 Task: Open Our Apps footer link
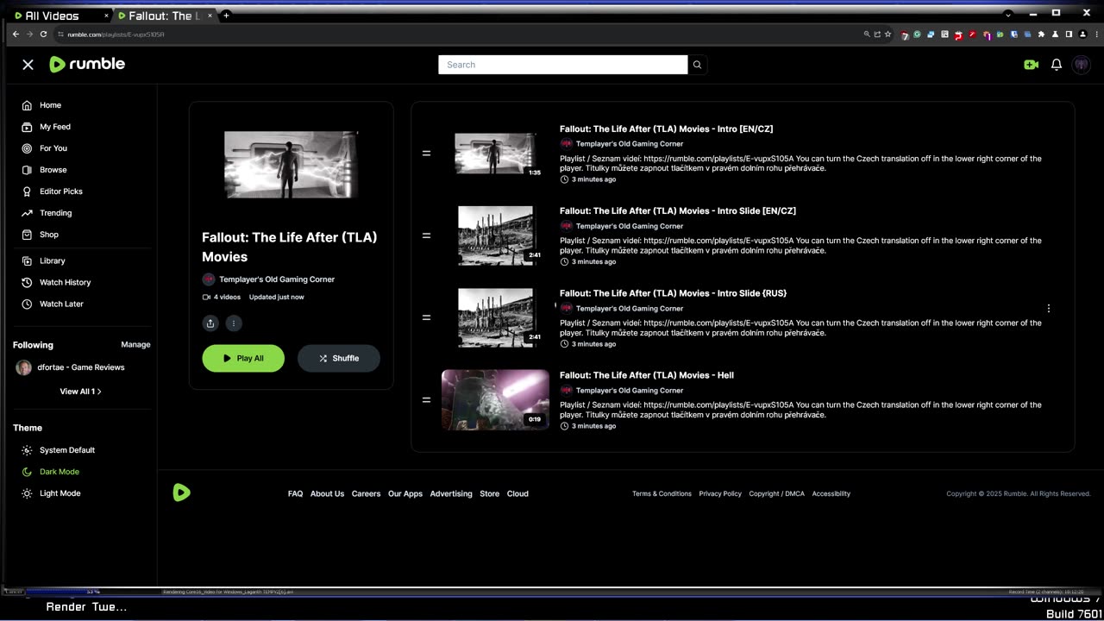click(405, 494)
